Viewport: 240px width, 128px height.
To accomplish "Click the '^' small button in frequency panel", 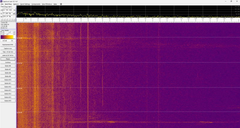I will click(x=12, y=20).
